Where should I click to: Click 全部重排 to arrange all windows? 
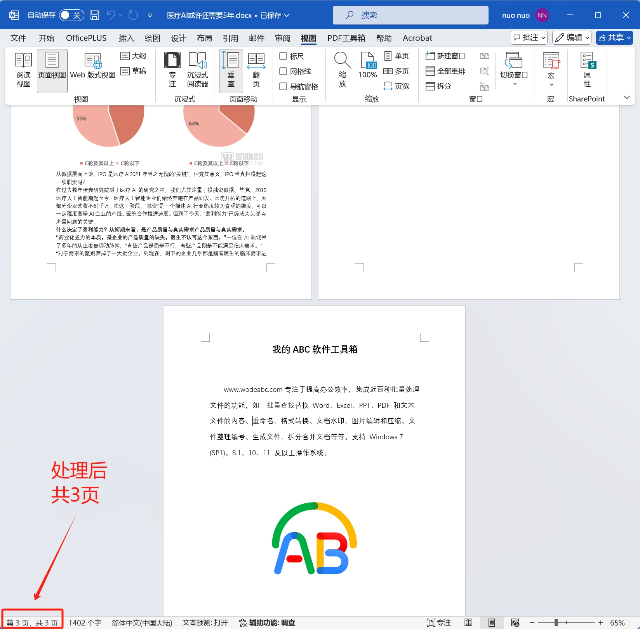[447, 71]
